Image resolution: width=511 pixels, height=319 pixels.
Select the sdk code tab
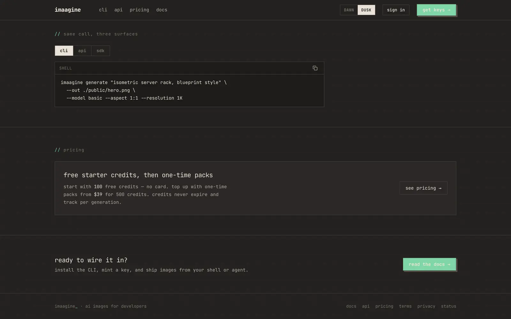point(101,51)
